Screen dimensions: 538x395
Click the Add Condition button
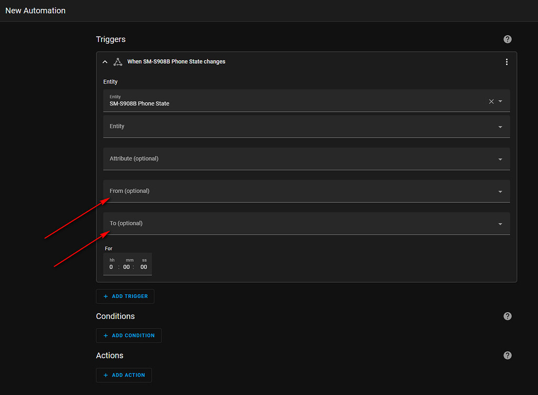tap(129, 336)
